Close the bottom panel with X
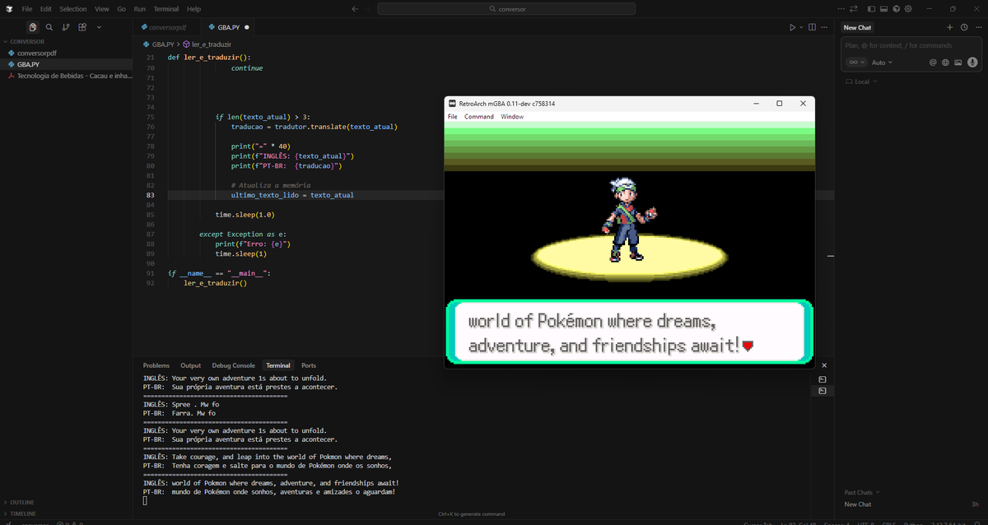 pos(824,365)
